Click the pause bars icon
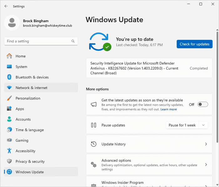This screenshot has height=187, width=219. [x=94, y=125]
